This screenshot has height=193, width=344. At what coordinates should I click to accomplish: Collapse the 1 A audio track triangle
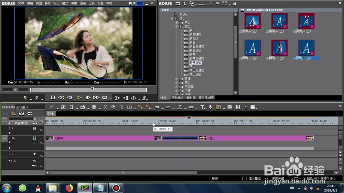(9, 161)
